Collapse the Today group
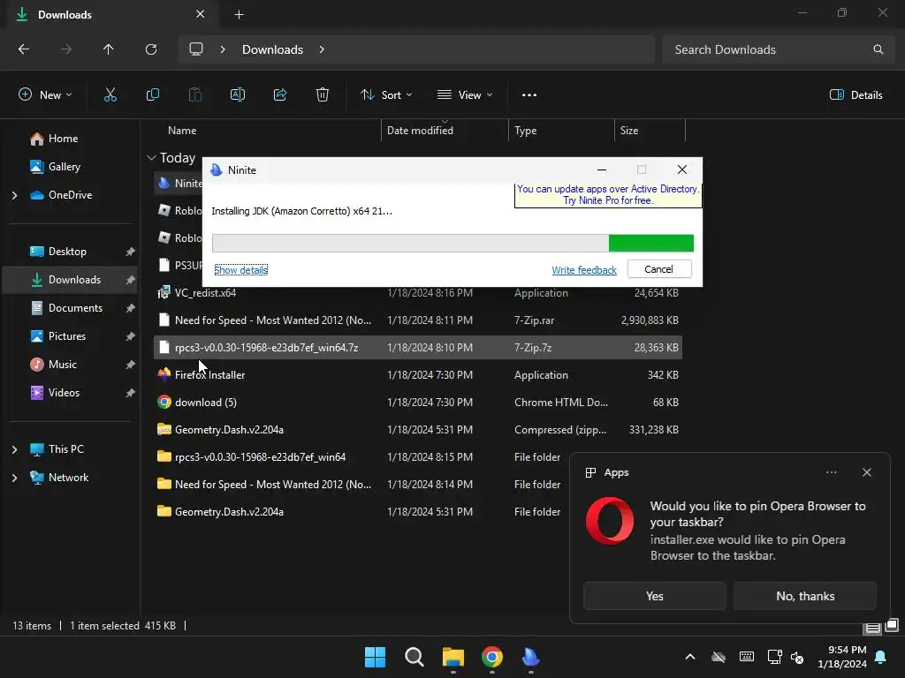This screenshot has width=905, height=678. pos(151,158)
